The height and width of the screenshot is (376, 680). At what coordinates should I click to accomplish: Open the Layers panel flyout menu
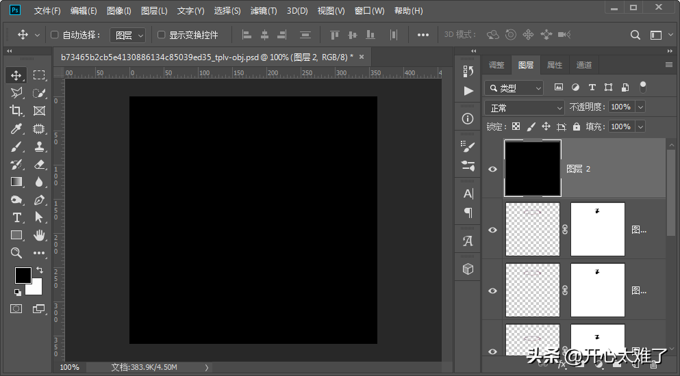pos(669,65)
